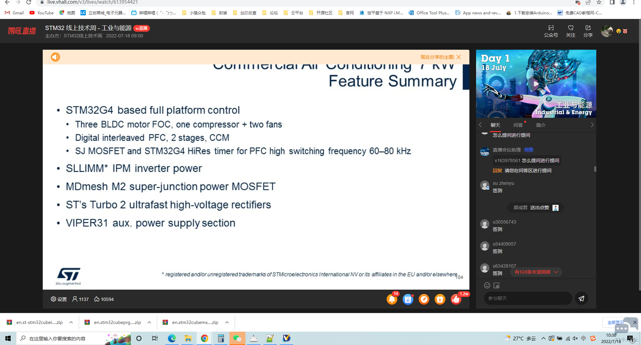Open File Explorer from the taskbar
Viewport: 641px width, 345px height.
pos(188,338)
